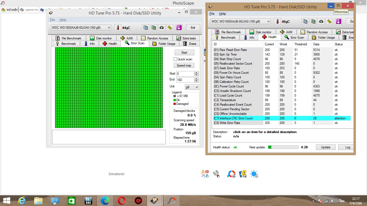Viewport: 367px width, 206px height.
Task: Click volume speaker icon in system tray
Action: pyautogui.click(x=333, y=201)
